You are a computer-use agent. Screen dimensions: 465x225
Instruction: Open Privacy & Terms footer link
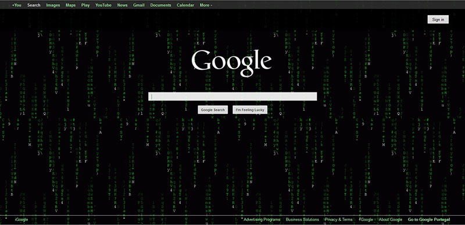339,220
